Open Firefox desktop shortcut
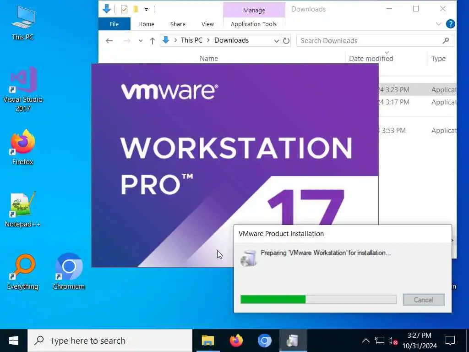 pos(23,147)
